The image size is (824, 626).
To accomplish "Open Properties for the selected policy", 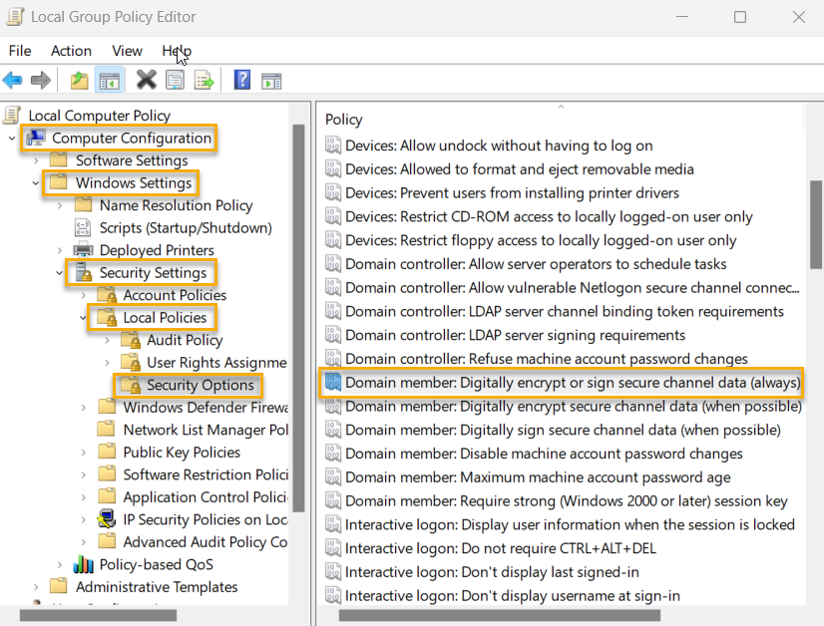I will (175, 81).
